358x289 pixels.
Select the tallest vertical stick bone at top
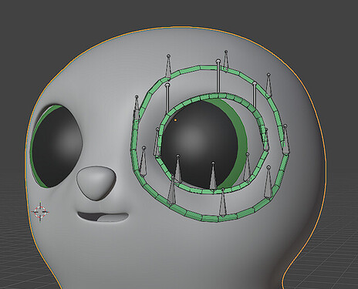pyautogui.click(x=218, y=76)
